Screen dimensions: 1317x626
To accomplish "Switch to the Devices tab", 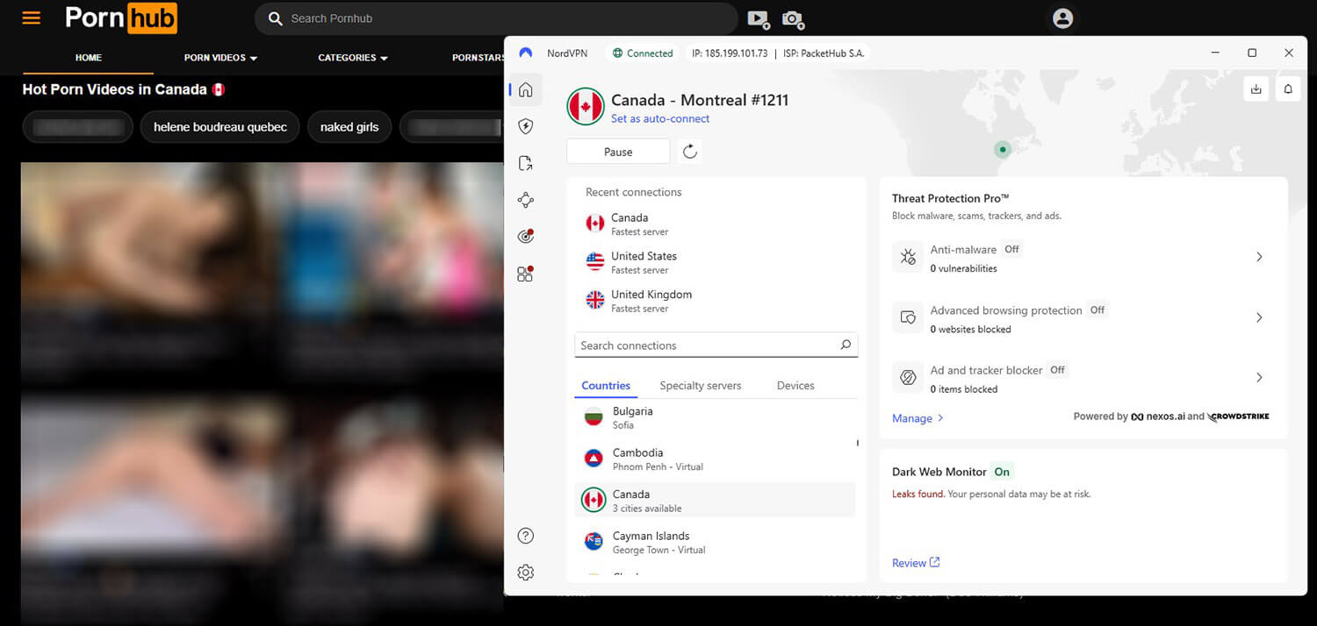I will (x=795, y=386).
